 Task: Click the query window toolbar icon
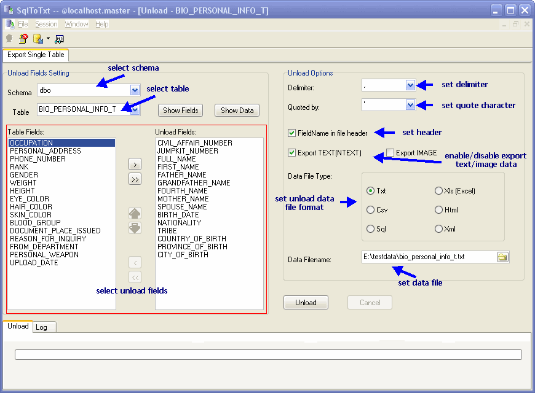[x=60, y=39]
